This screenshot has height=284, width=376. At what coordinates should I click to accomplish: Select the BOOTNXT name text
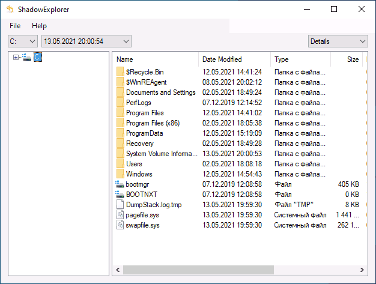pos(142,195)
